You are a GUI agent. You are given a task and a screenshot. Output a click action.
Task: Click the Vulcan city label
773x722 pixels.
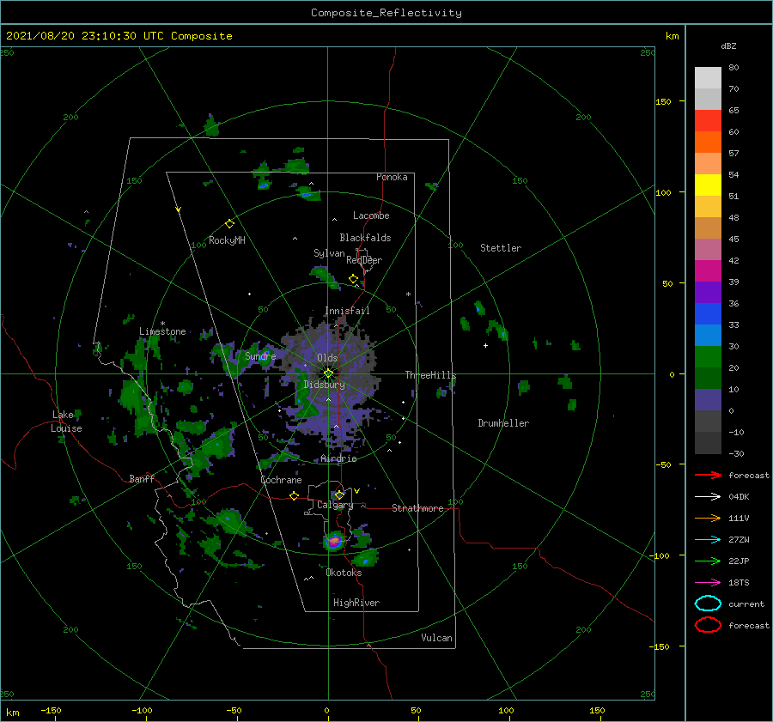click(x=436, y=638)
